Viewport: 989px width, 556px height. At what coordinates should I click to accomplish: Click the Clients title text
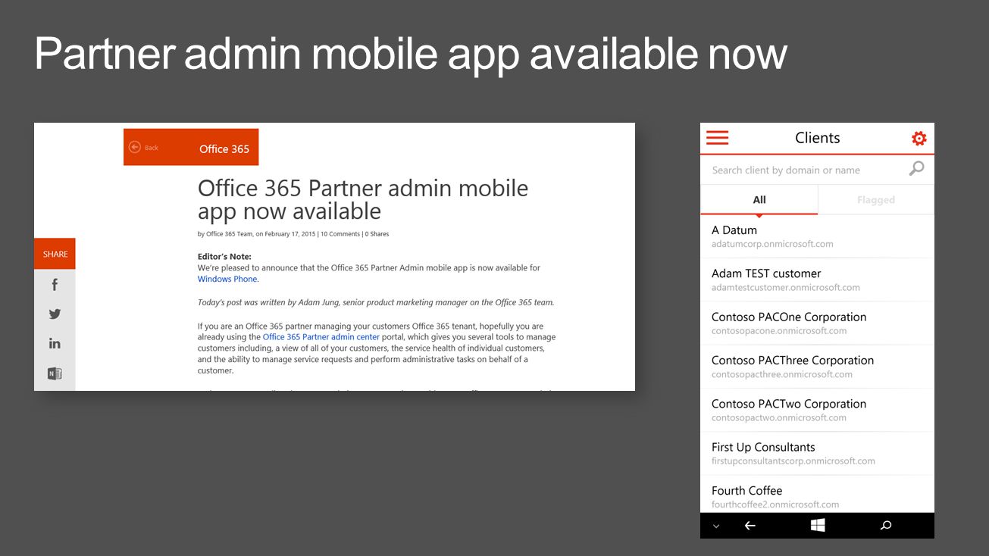tap(817, 138)
